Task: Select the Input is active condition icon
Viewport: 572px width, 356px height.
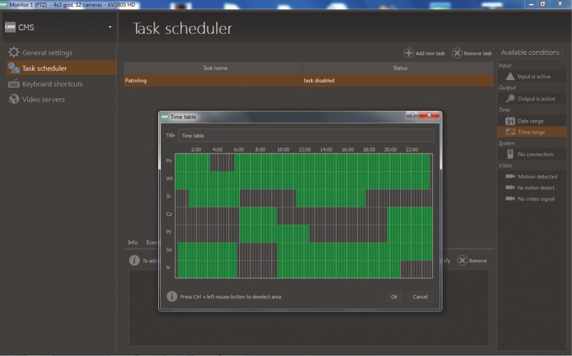Action: 510,76
